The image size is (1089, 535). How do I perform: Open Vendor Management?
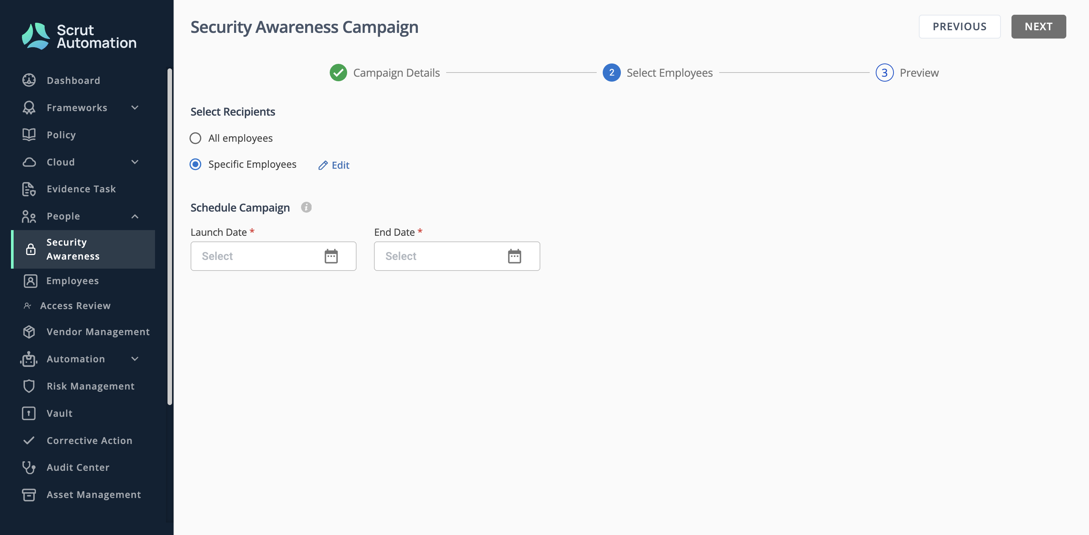pyautogui.click(x=98, y=332)
